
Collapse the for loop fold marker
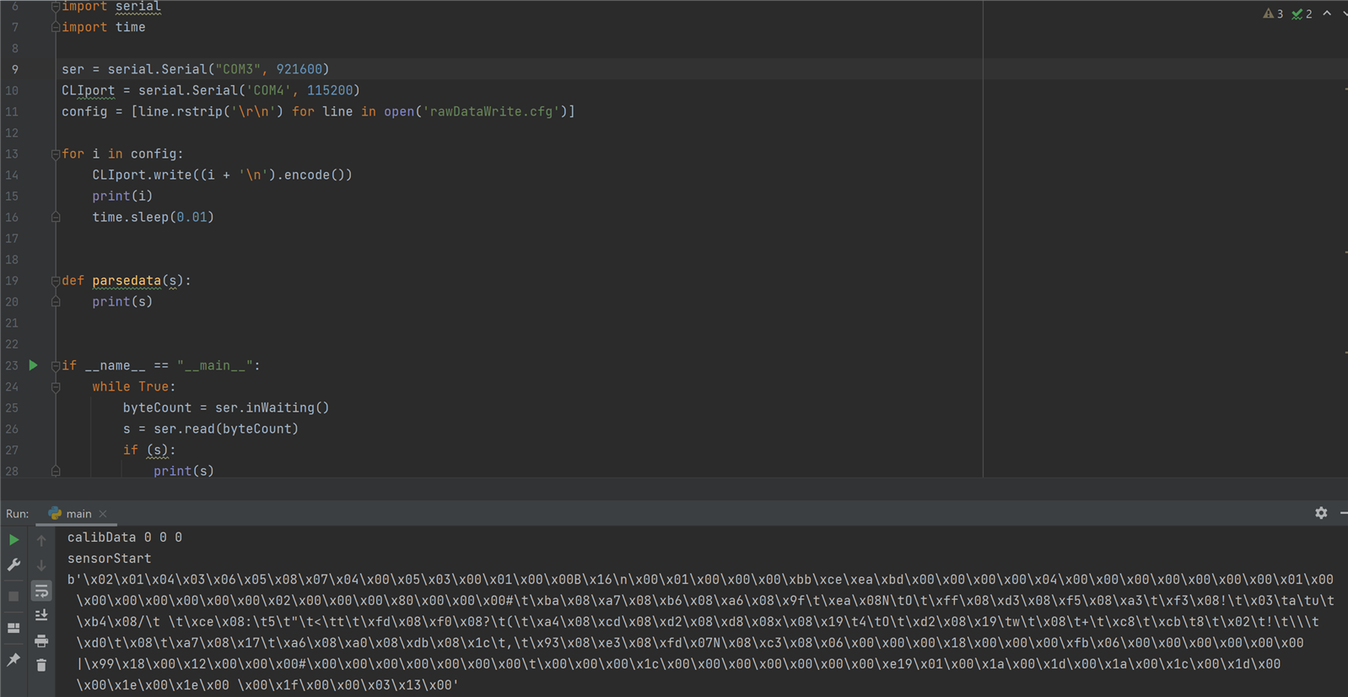[x=56, y=154]
